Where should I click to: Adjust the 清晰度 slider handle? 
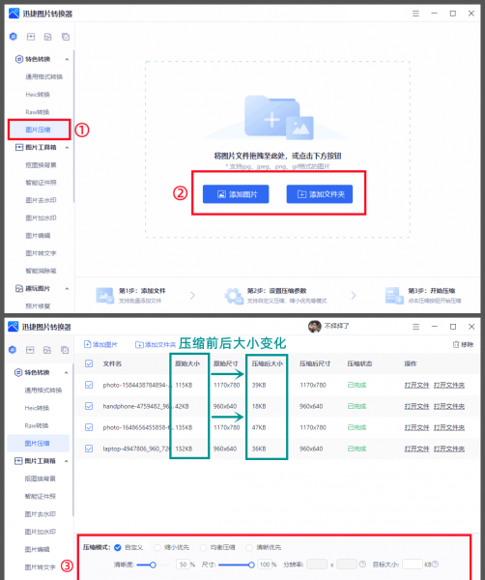(x=153, y=565)
